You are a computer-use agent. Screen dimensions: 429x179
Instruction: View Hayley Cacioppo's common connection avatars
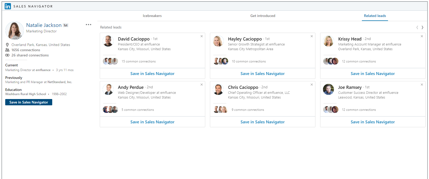(221, 61)
